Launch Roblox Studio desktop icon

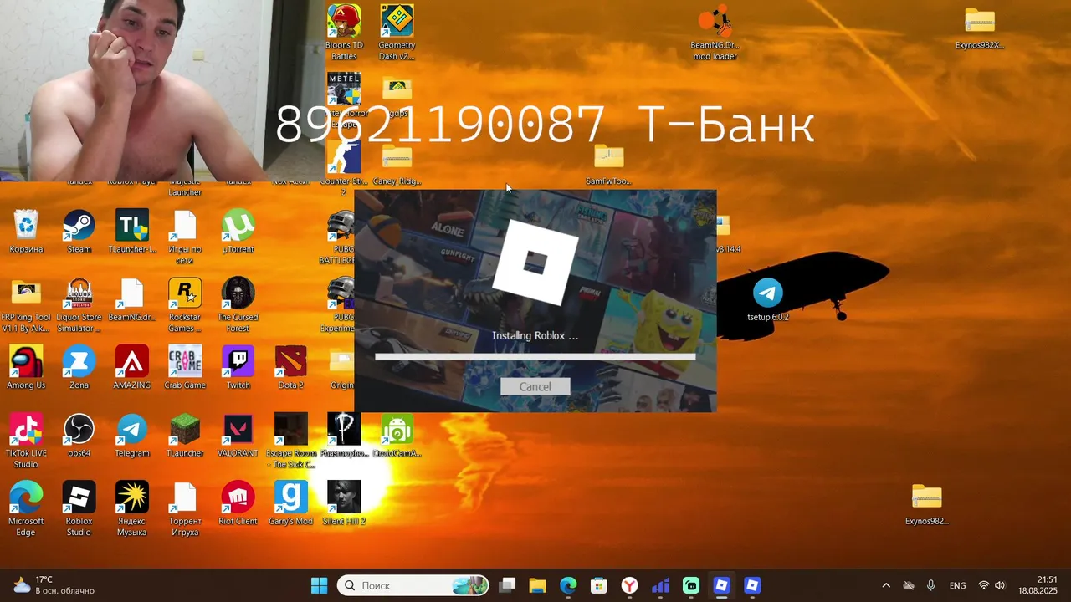click(x=79, y=509)
